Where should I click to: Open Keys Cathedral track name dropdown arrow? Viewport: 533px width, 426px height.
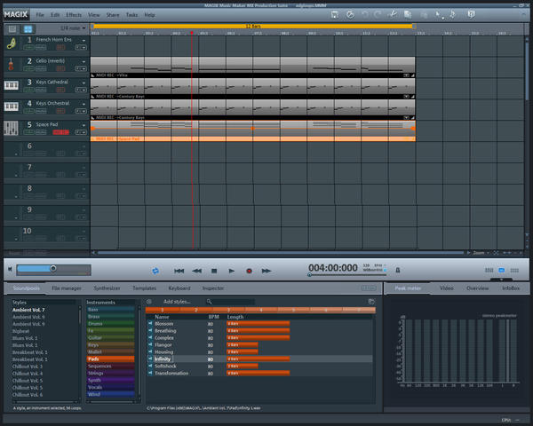coord(84,83)
